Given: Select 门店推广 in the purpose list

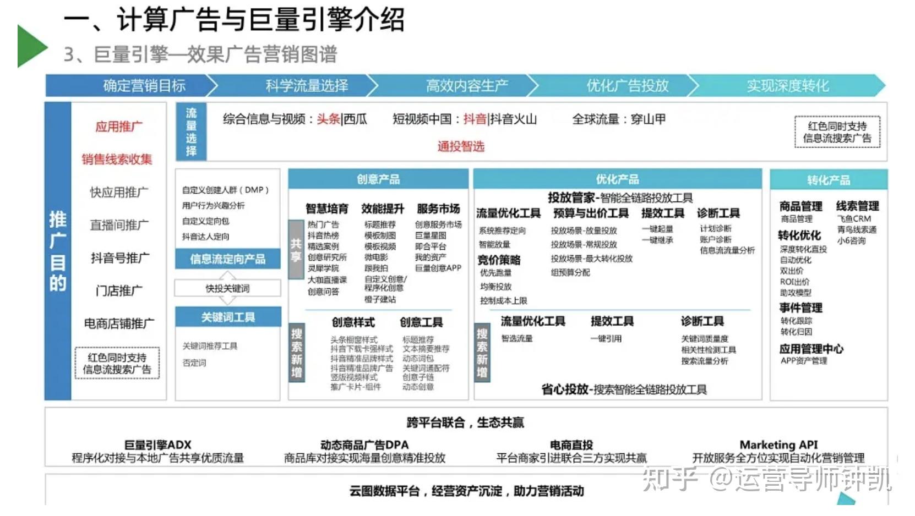Looking at the screenshot, I should 118,290.
